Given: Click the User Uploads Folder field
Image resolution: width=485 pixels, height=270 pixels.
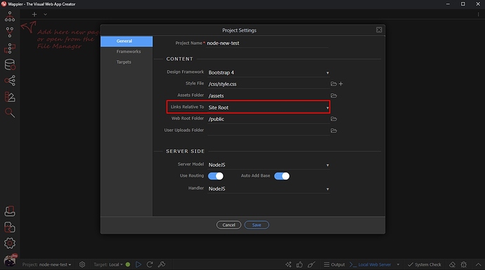Looking at the screenshot, I should tap(268, 130).
